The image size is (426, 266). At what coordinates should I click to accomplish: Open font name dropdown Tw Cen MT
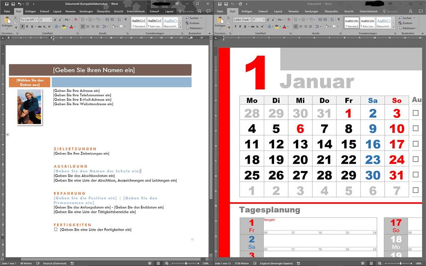click(37, 20)
